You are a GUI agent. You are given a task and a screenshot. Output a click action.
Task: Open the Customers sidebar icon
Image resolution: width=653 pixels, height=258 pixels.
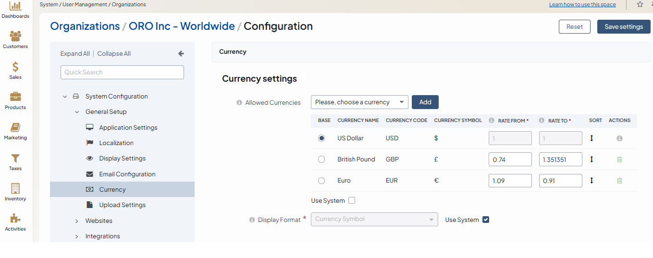tap(15, 36)
